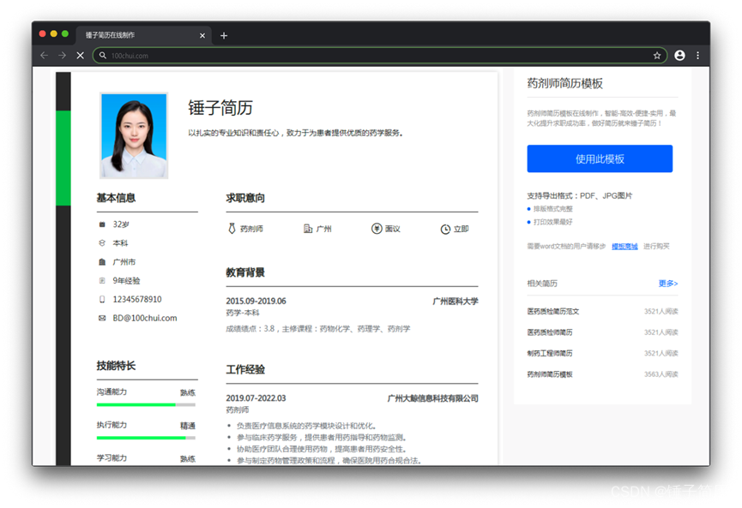Viewport: 742px width, 508px height.
Task: Click the 使用此模板 button
Action: click(x=600, y=158)
